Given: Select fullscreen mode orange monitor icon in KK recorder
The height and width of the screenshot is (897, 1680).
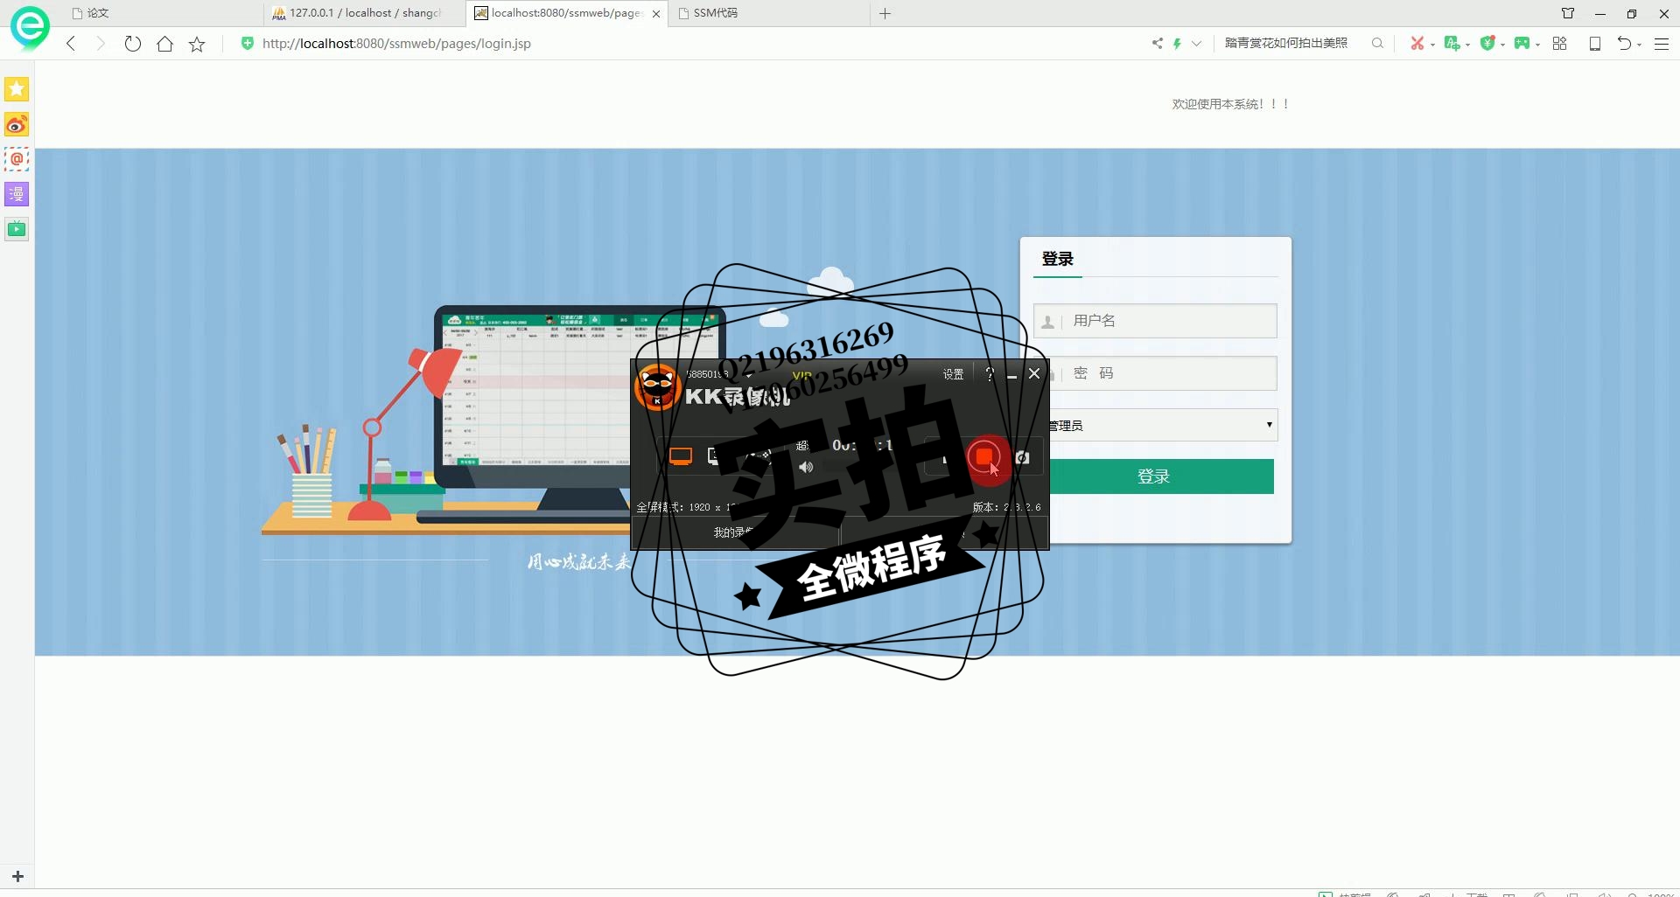Looking at the screenshot, I should [x=680, y=456].
